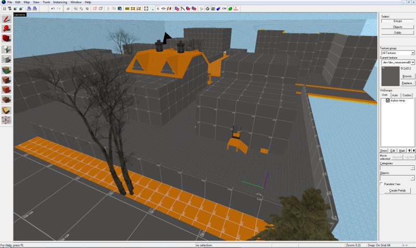Toggle the group ignore icon

87,8
